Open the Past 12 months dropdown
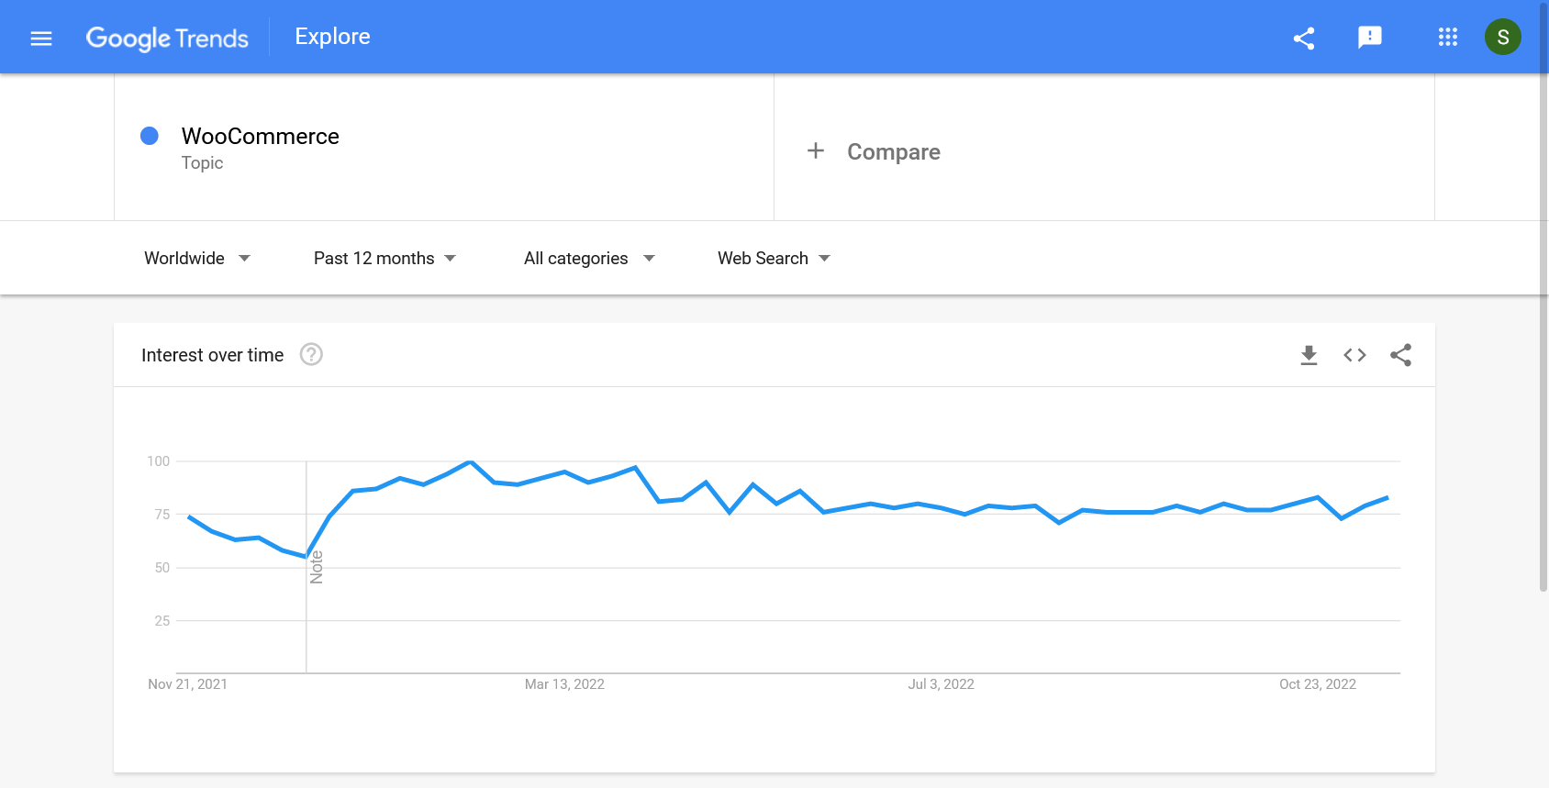 [384, 259]
